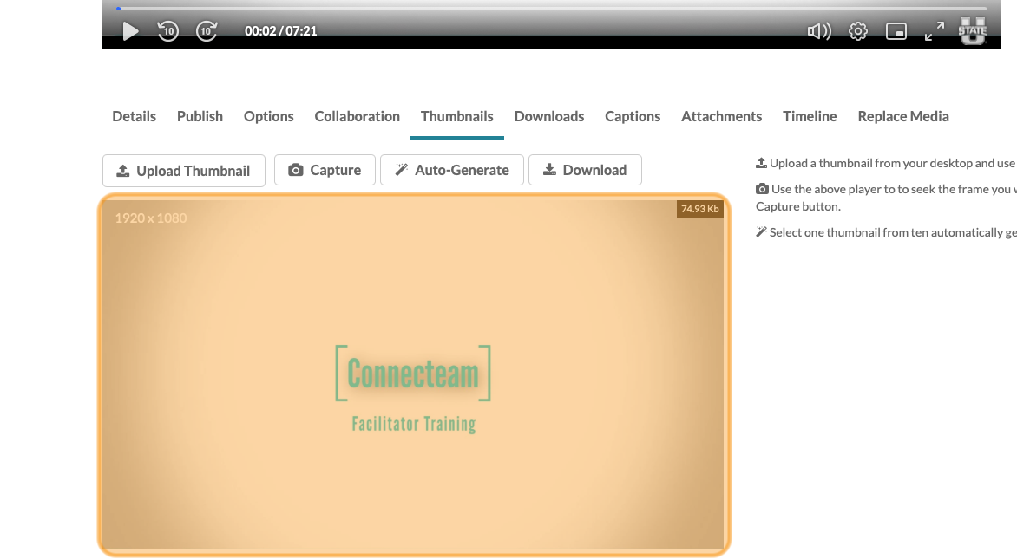Switch to the Publish tab
The image size is (1017, 559).
200,116
